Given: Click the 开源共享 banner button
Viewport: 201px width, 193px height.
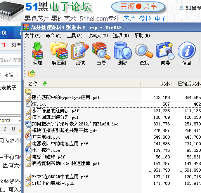Looking at the screenshot, I should [x=138, y=7].
